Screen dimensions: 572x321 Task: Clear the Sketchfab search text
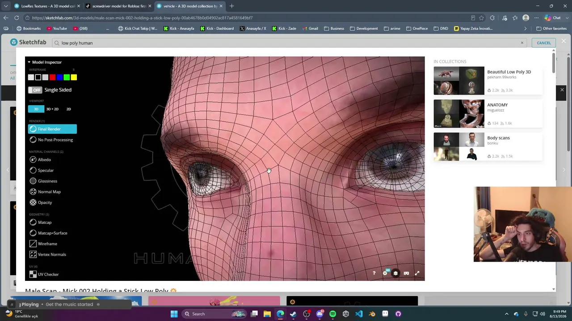coord(522,43)
